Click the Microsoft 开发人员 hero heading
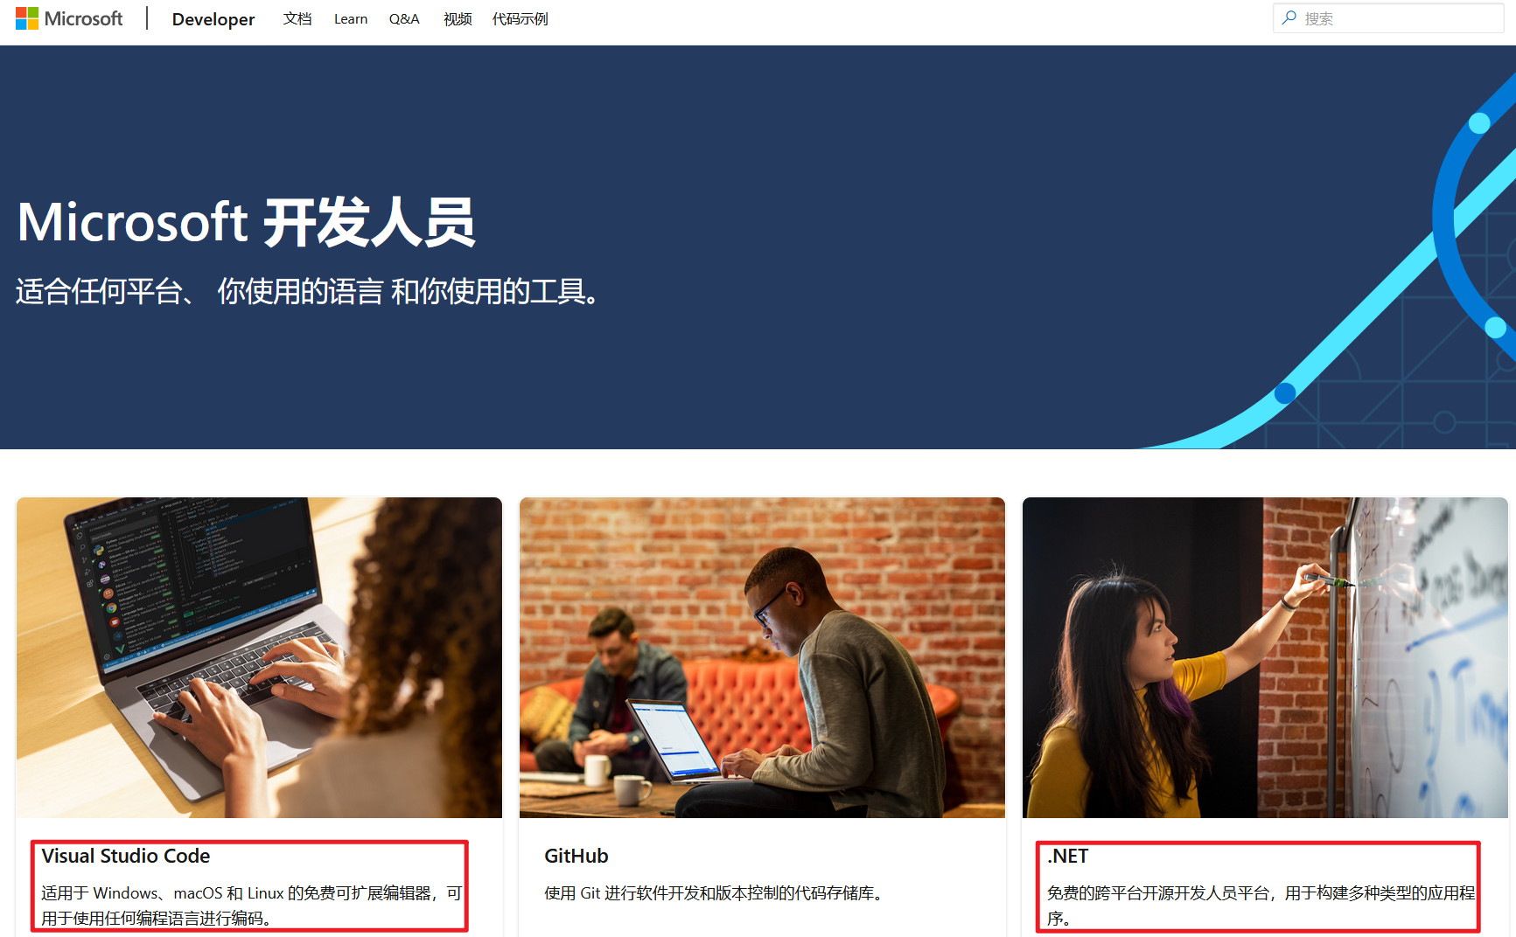The width and height of the screenshot is (1516, 937). (x=246, y=221)
